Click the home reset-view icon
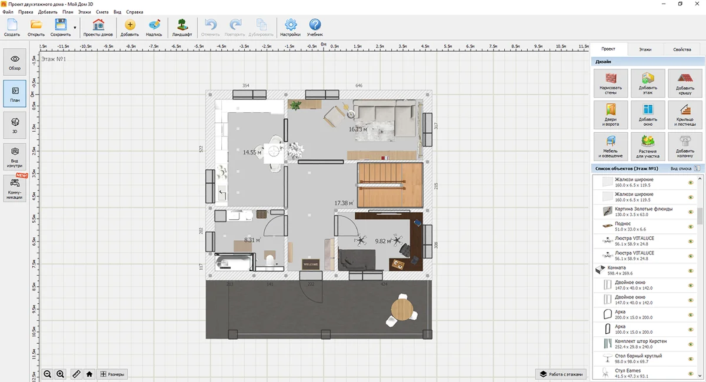Image resolution: width=706 pixels, height=382 pixels. 89,374
